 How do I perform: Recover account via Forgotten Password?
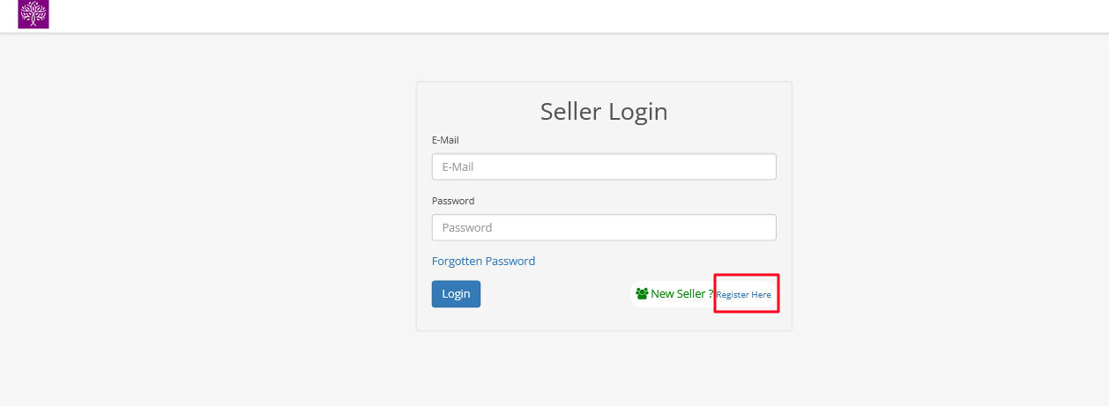click(x=483, y=262)
